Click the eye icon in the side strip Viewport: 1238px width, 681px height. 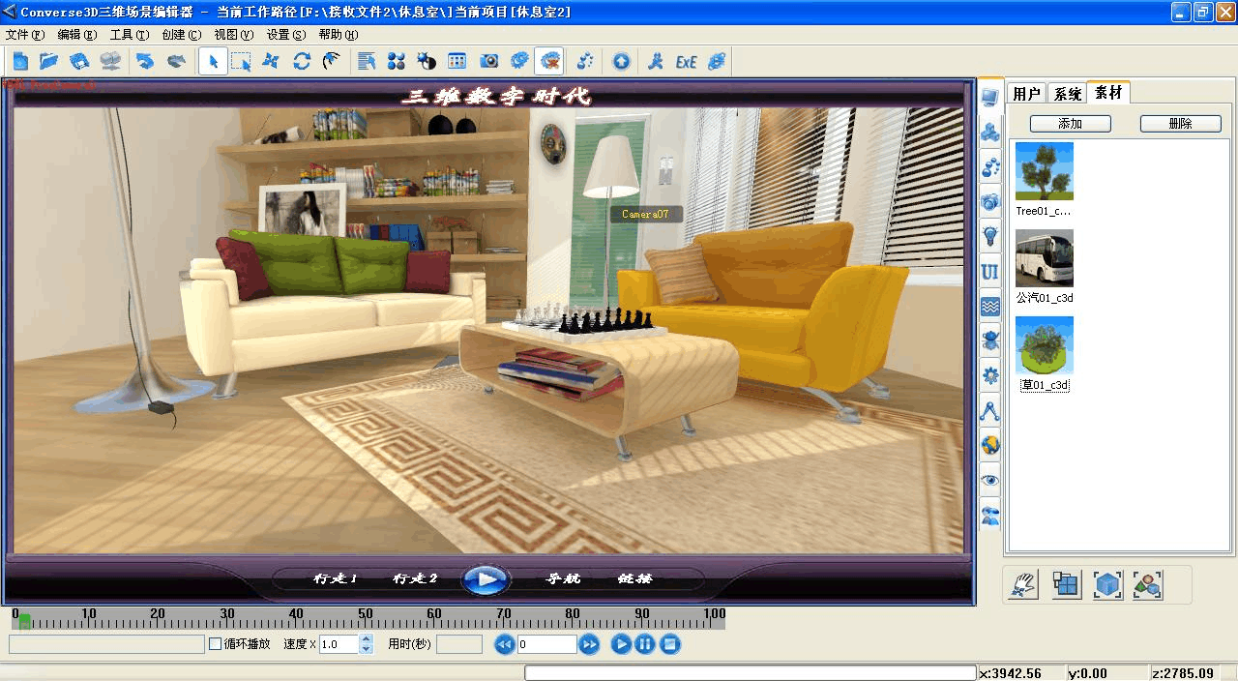[x=989, y=480]
